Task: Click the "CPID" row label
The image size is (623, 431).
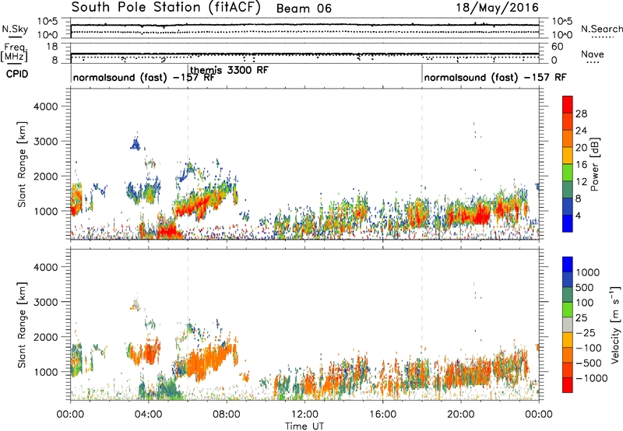Action: (x=17, y=74)
